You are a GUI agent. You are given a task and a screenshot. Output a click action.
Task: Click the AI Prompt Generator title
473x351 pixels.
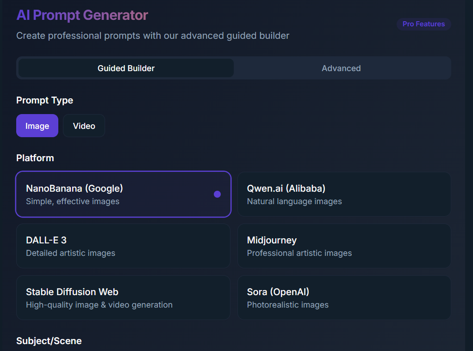tap(82, 15)
